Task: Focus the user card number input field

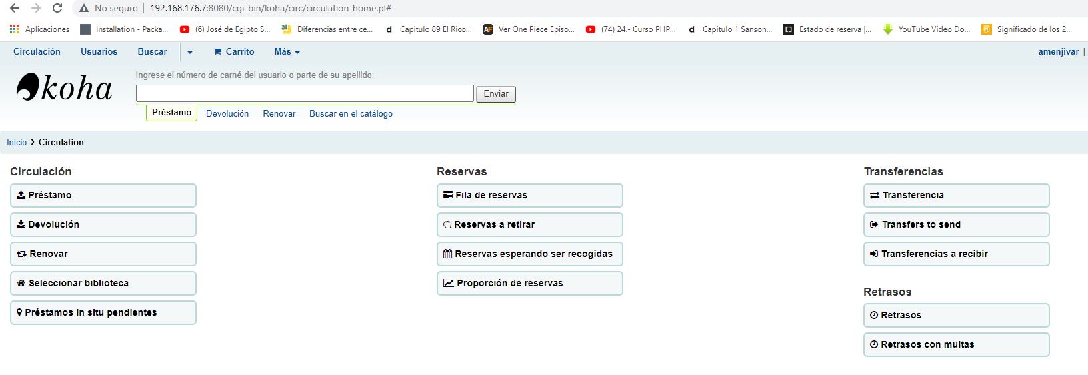Action: pos(305,93)
